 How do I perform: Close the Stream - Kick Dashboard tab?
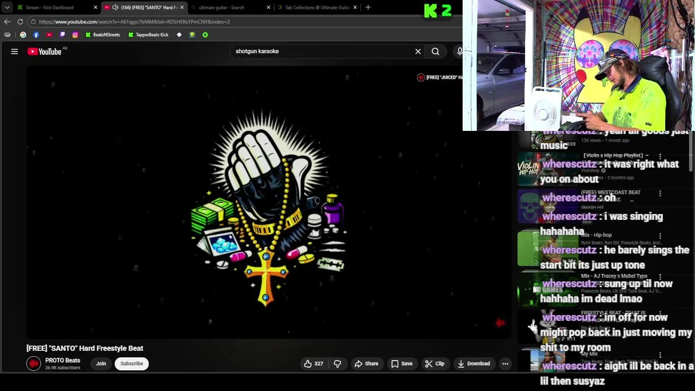(96, 8)
